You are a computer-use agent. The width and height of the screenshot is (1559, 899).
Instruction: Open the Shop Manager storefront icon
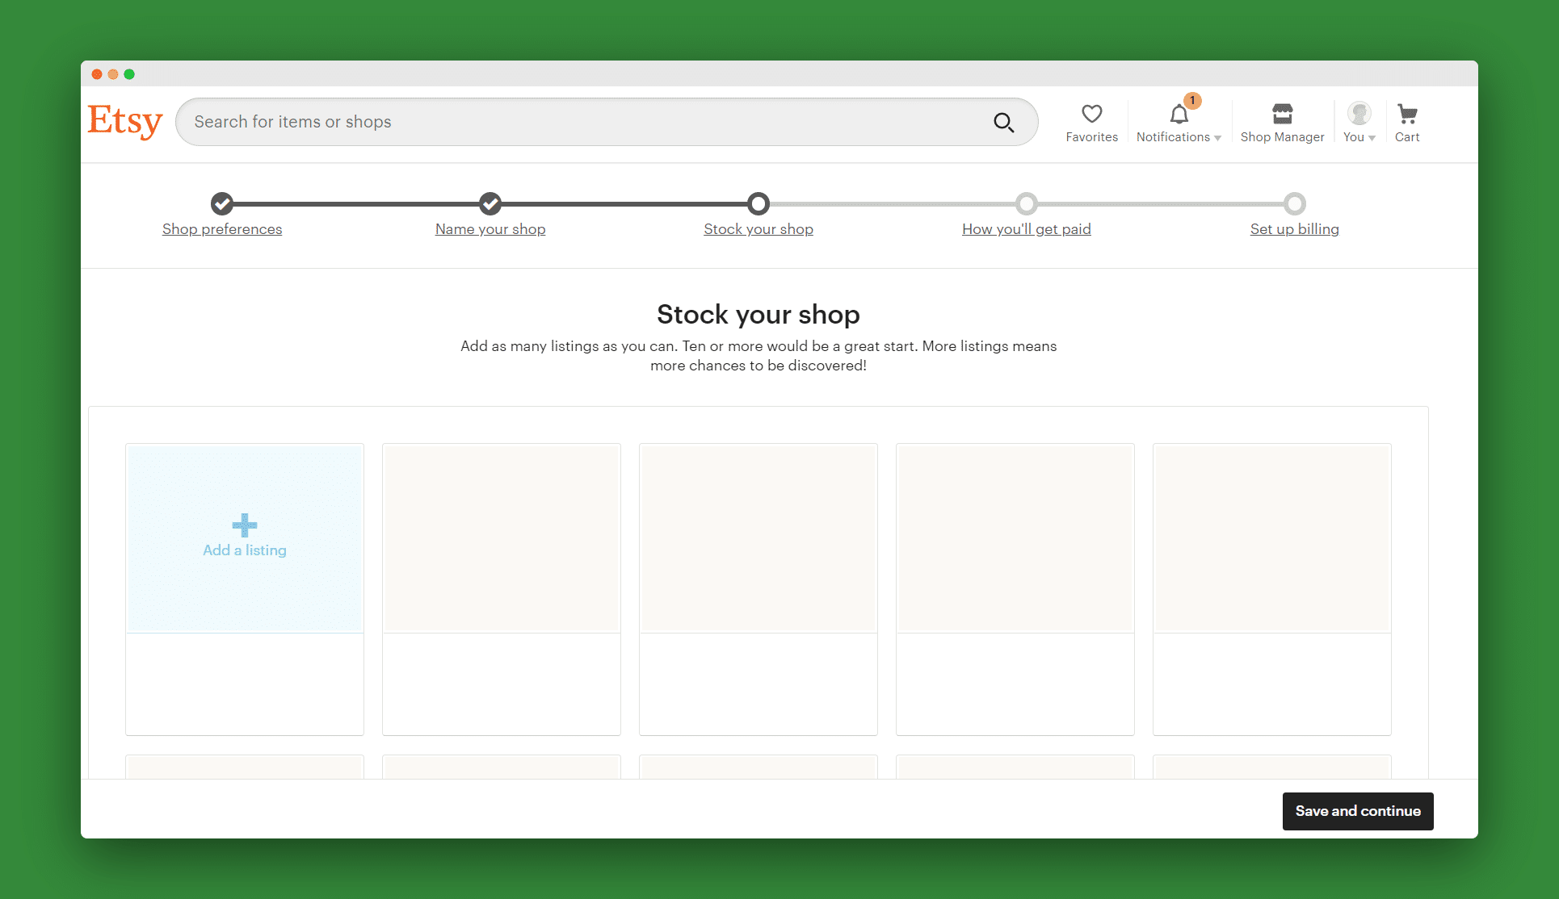pyautogui.click(x=1282, y=114)
